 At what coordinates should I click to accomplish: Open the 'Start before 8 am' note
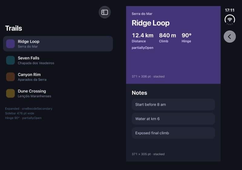[x=173, y=105]
